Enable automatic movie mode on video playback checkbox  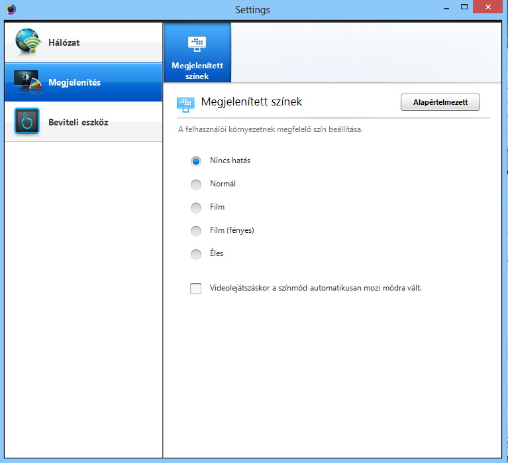195,289
